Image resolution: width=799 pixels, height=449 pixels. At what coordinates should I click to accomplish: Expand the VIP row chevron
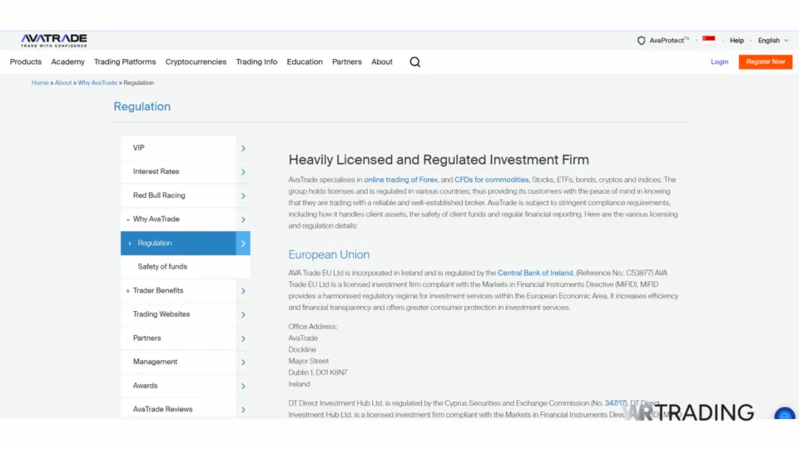coord(243,148)
